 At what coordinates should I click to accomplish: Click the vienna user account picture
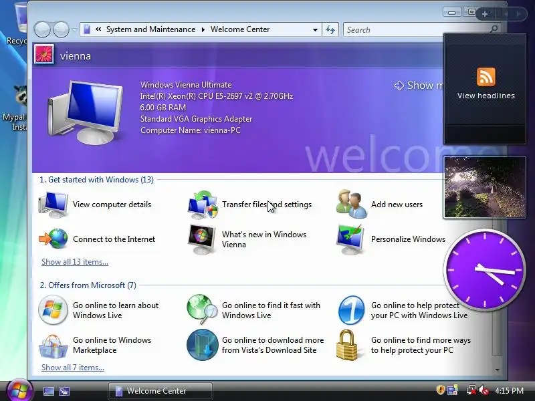[x=44, y=55]
